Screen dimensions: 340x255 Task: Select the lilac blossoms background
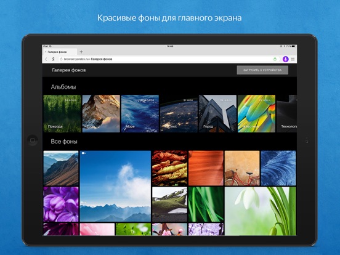pyautogui.click(x=206, y=229)
